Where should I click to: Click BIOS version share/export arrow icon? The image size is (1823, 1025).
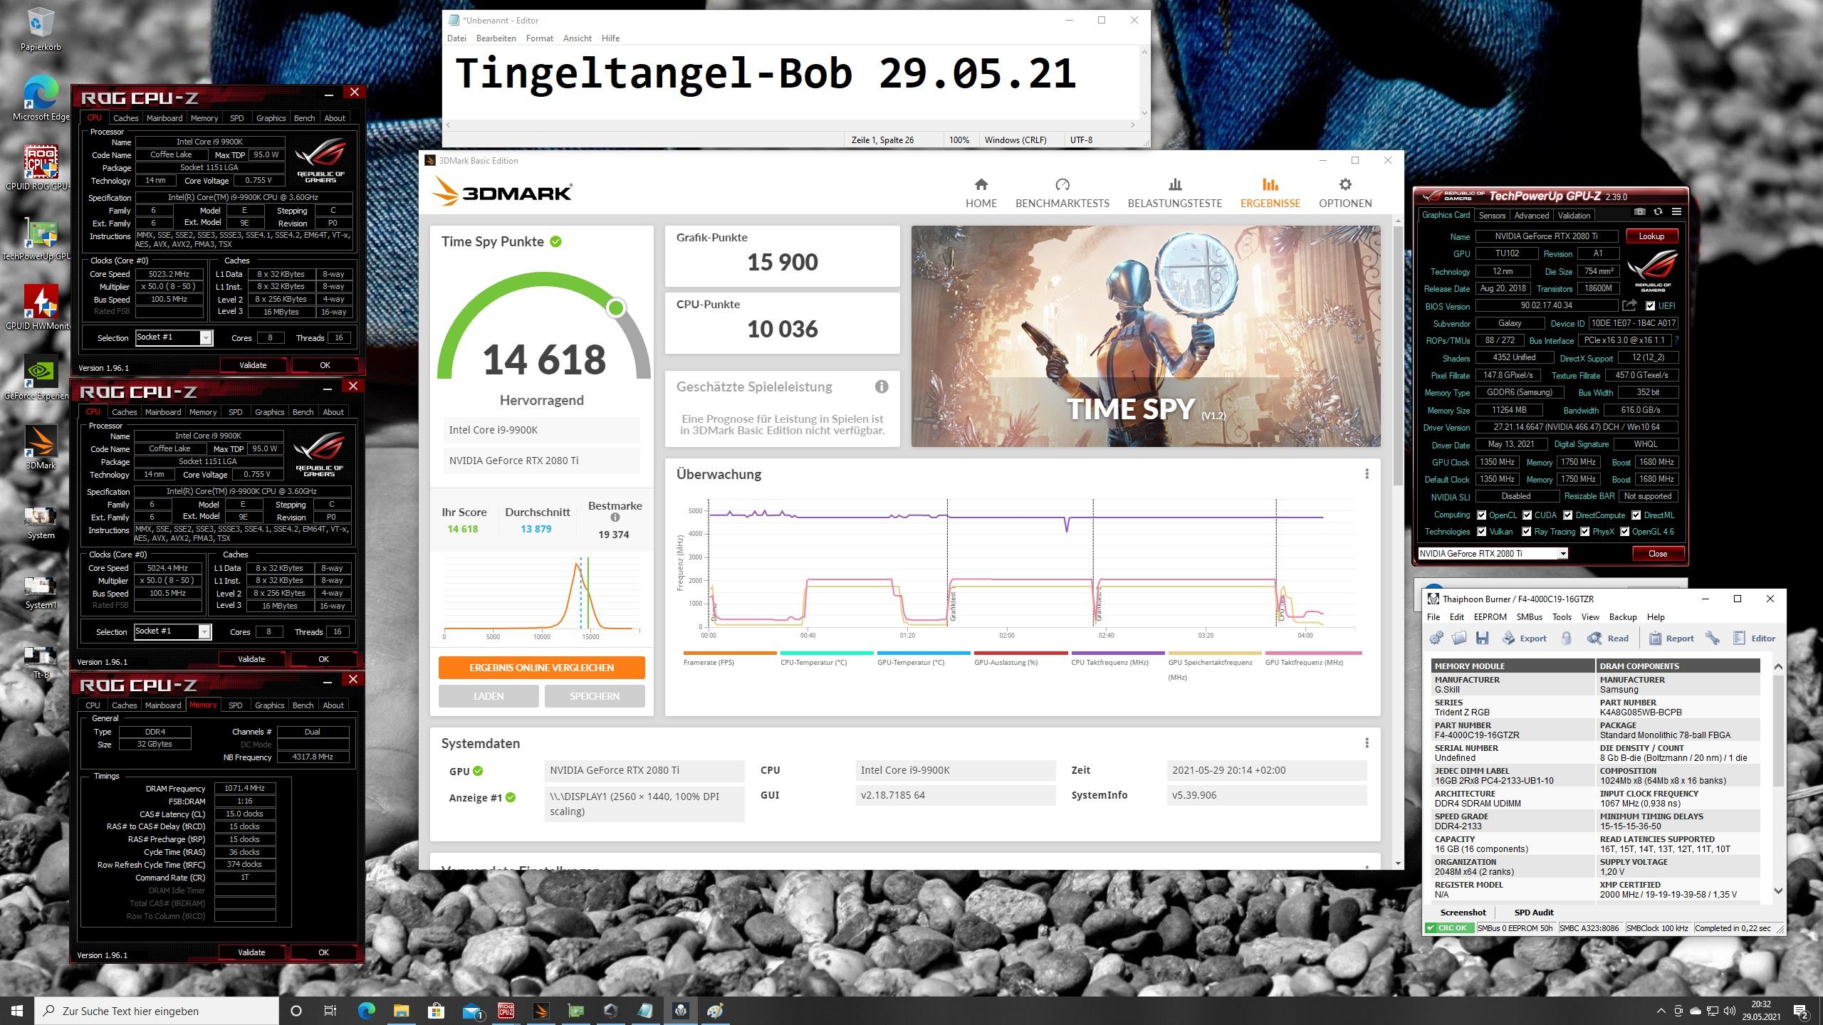point(1629,306)
